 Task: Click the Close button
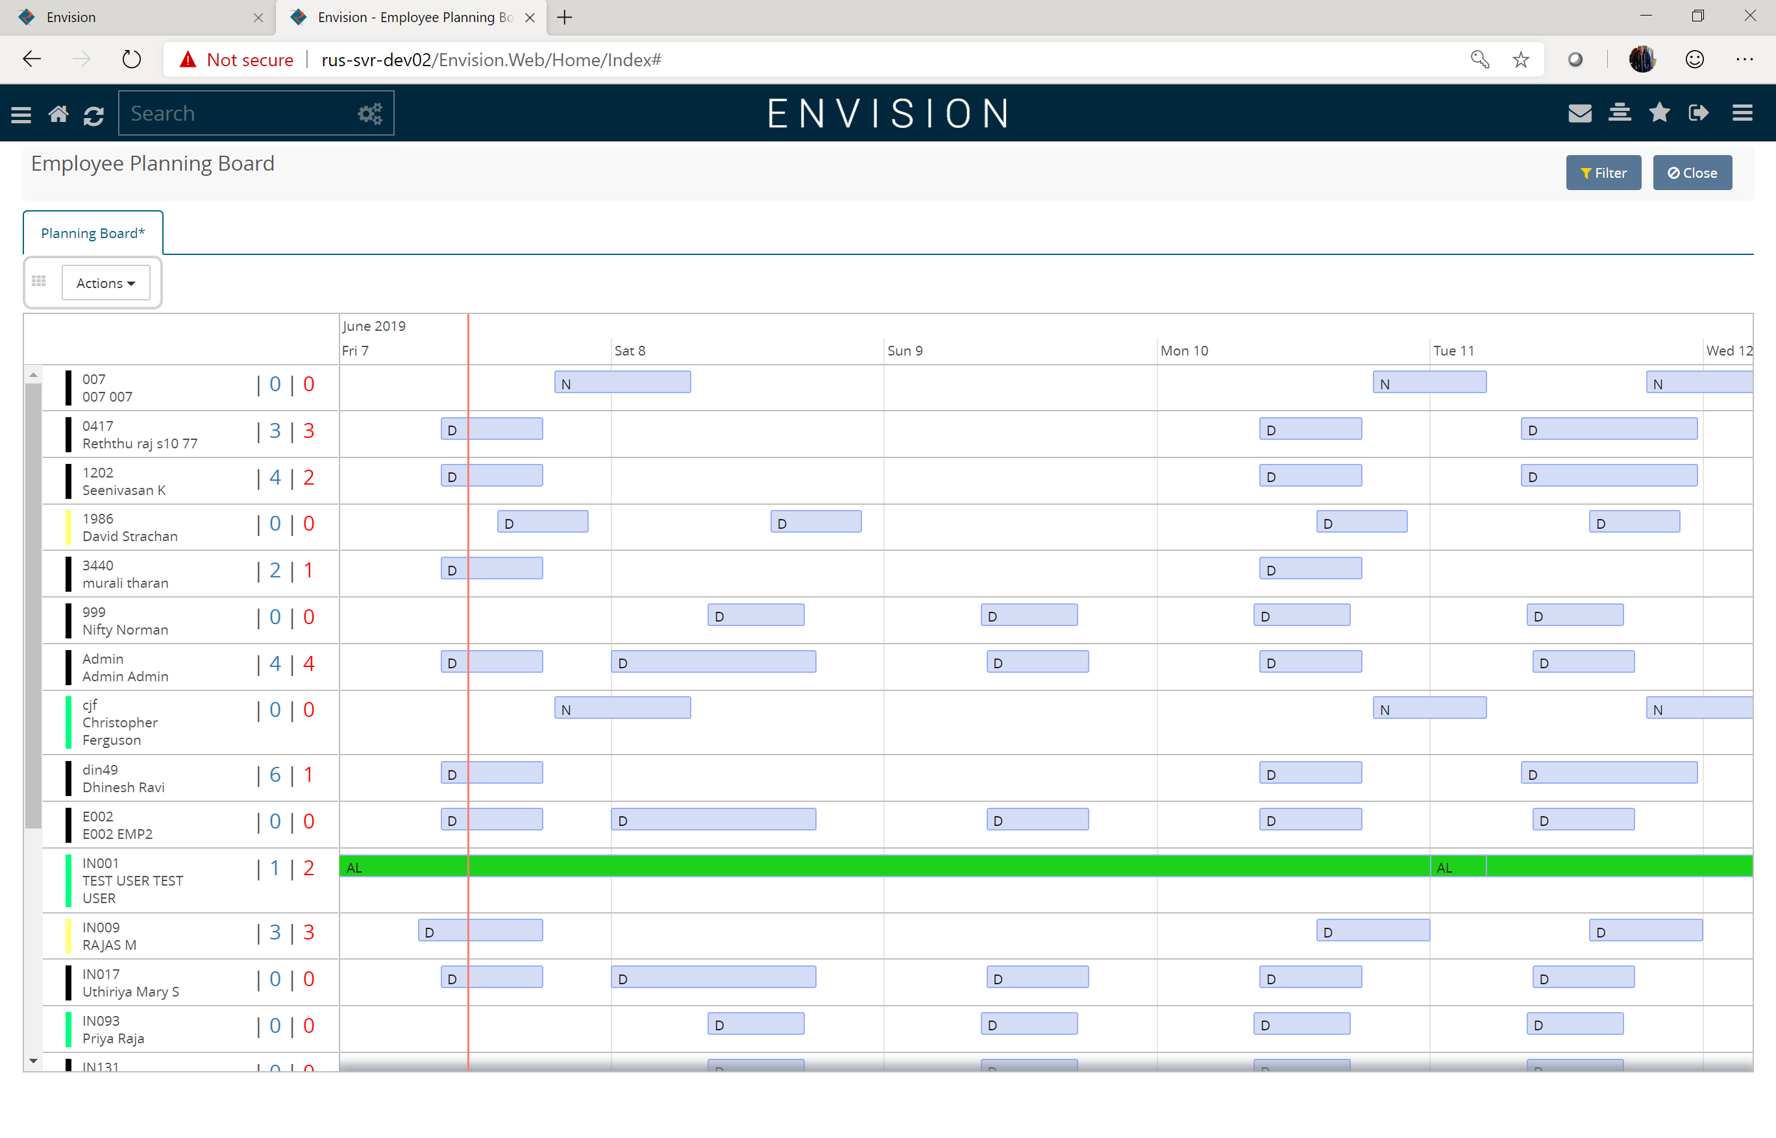pos(1692,172)
